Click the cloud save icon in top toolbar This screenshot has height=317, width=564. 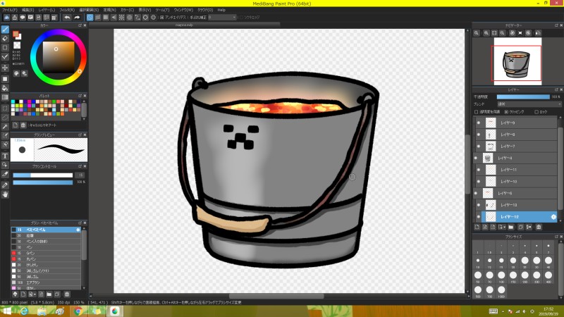[x=6, y=17]
